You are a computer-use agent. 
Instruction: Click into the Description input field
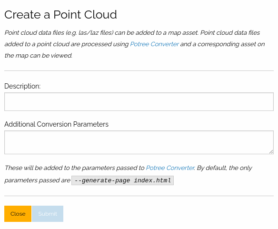(139, 101)
